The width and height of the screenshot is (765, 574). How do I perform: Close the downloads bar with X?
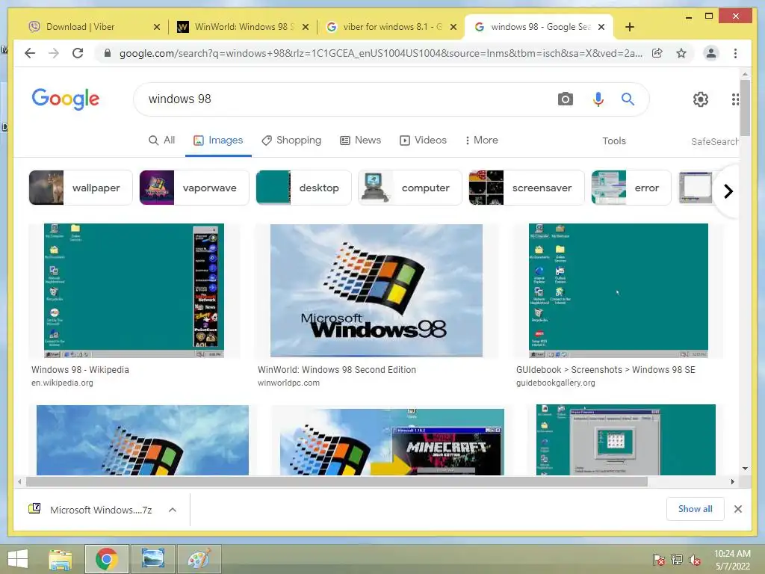(737, 509)
